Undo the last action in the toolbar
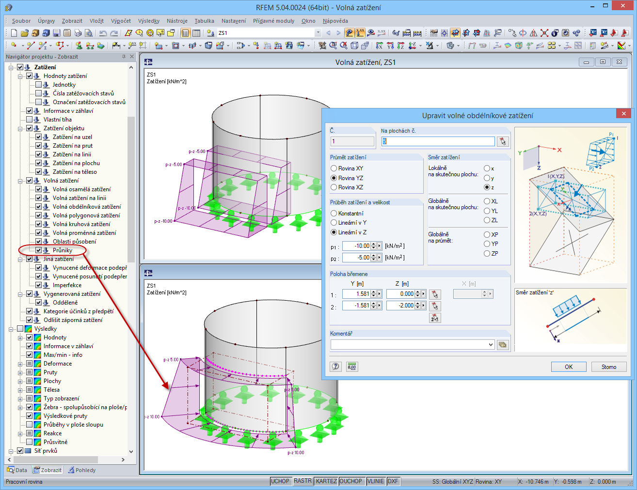Image resolution: width=637 pixels, height=490 pixels. click(103, 33)
